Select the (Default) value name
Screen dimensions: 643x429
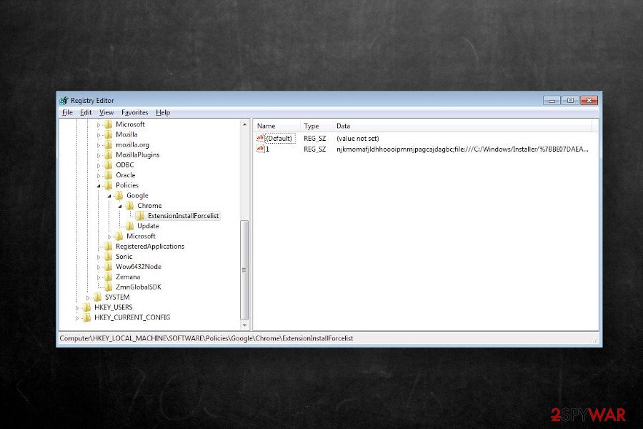pyautogui.click(x=279, y=139)
